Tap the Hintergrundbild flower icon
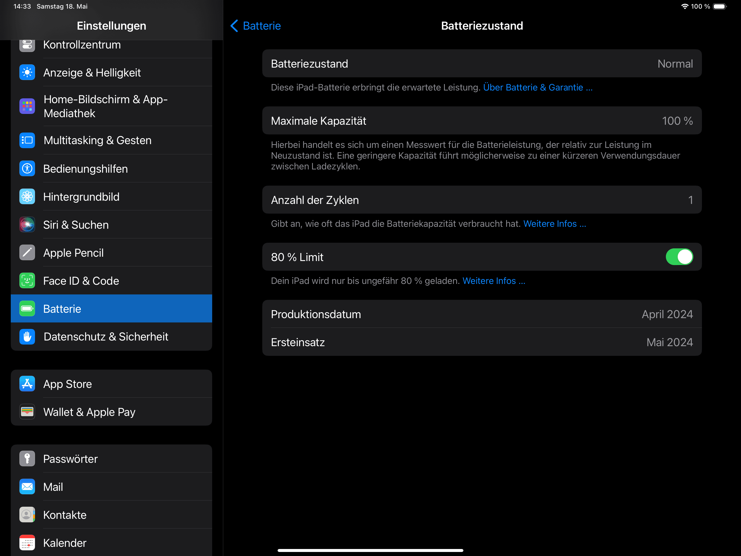This screenshot has height=556, width=741. (x=27, y=197)
